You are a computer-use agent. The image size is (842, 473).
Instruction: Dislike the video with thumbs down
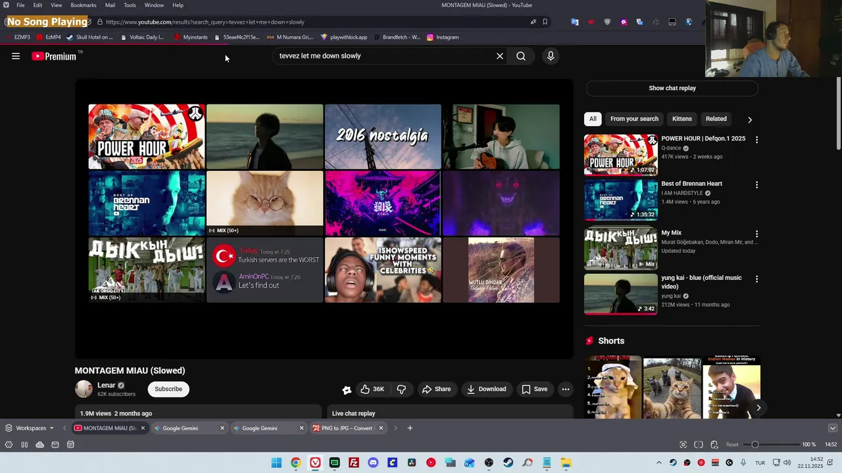(x=401, y=389)
